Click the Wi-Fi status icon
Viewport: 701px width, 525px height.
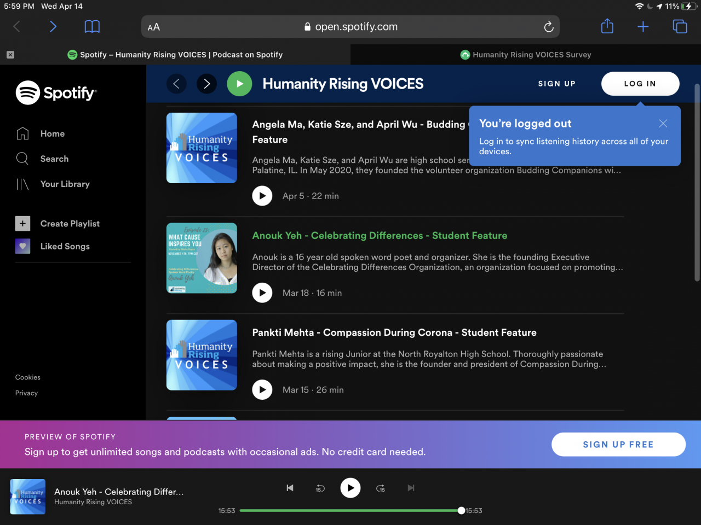click(x=639, y=6)
